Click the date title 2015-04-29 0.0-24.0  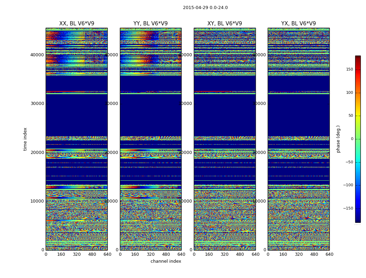205,8
